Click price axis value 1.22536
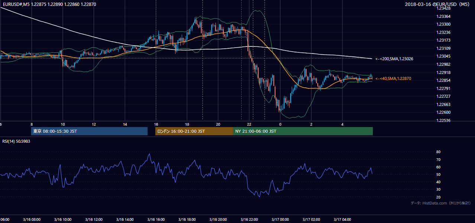475x223 pixels. 444,120
